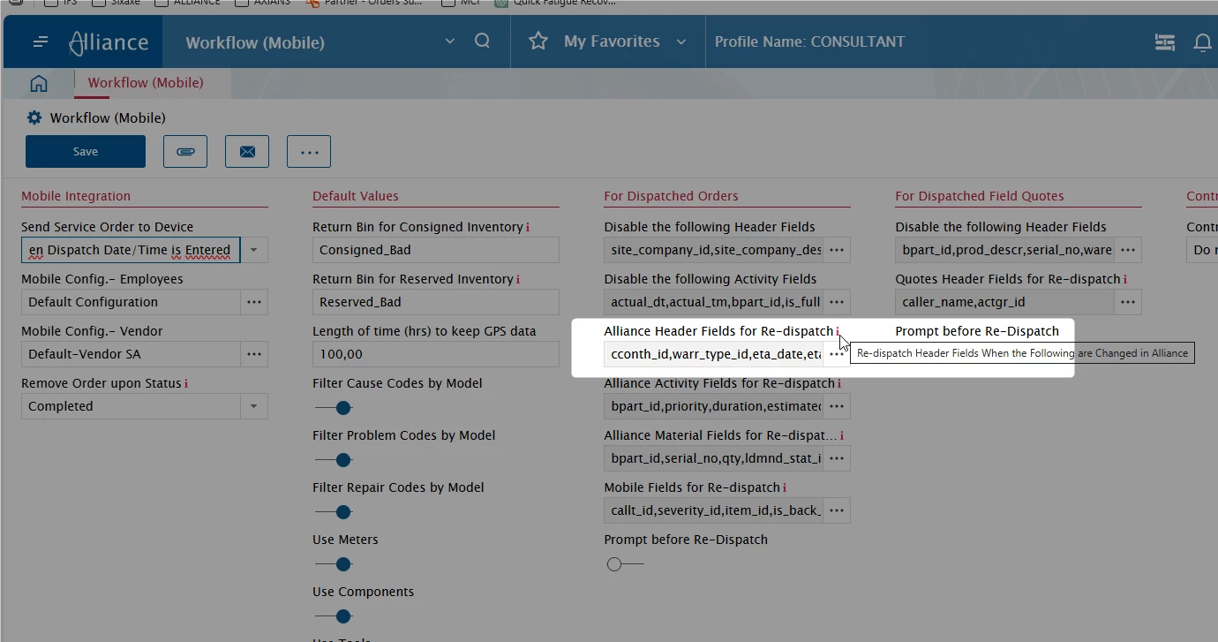Go to the Home icon tab
Image resolution: width=1218 pixels, height=642 pixels.
pyautogui.click(x=39, y=83)
